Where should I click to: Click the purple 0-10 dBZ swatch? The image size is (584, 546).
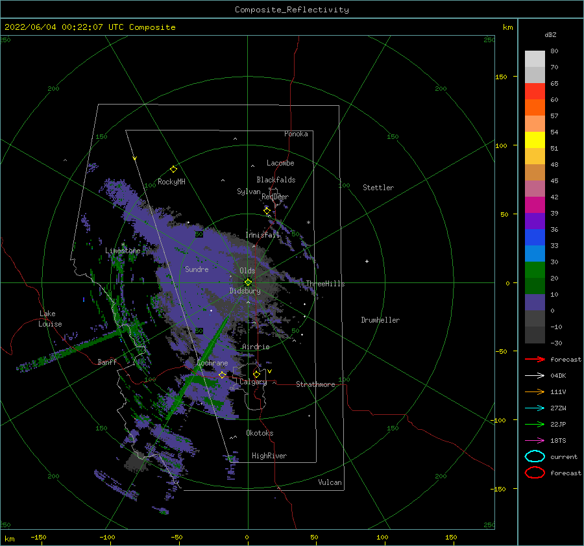pos(535,303)
